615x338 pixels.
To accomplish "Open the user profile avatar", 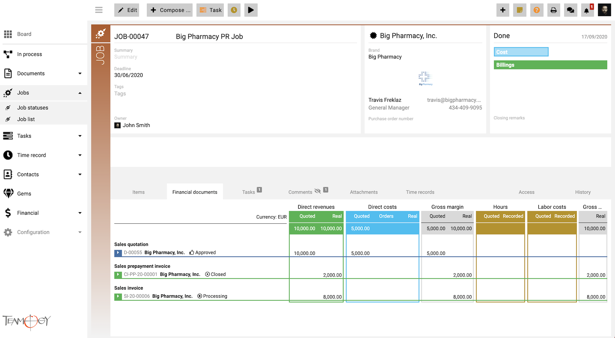I will pos(604,10).
